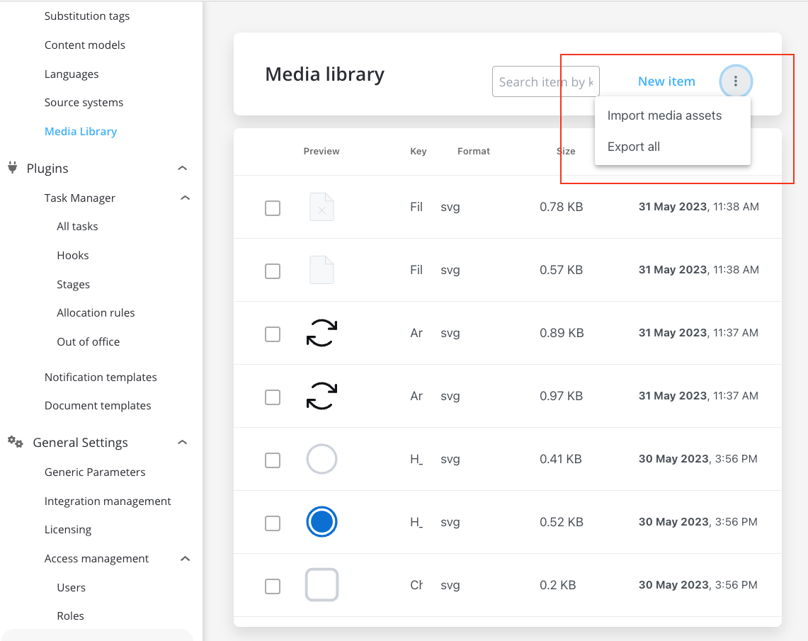Viewport: 808px width, 641px height.
Task: Open Roles under Access management
Action: [x=70, y=616]
